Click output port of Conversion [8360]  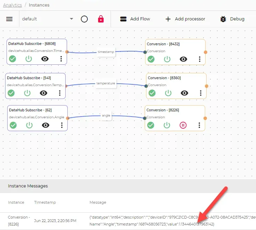207,86
